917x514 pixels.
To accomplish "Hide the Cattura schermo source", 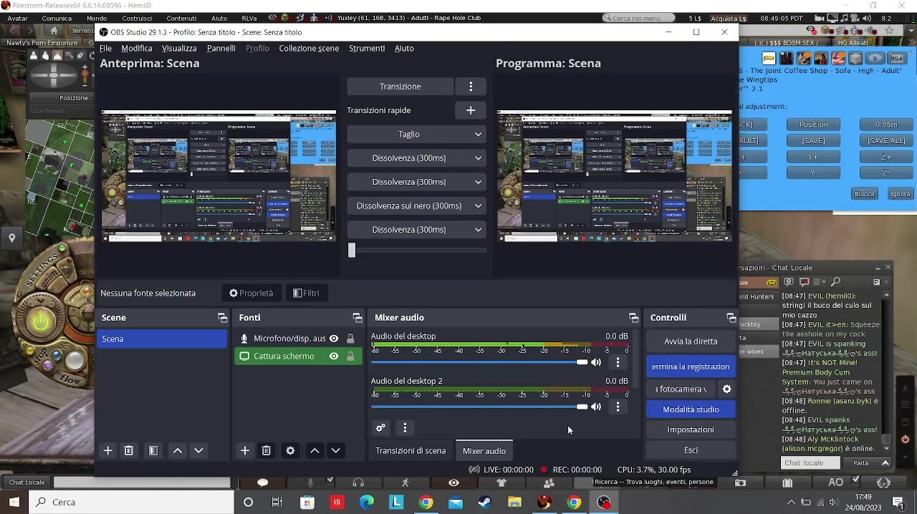I will 334,356.
